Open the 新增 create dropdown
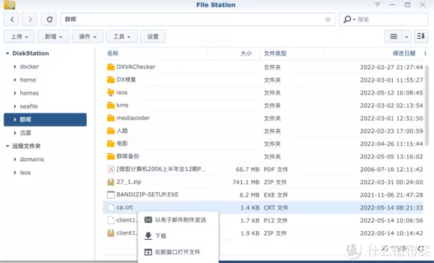This screenshot has height=263, width=434. coord(54,37)
